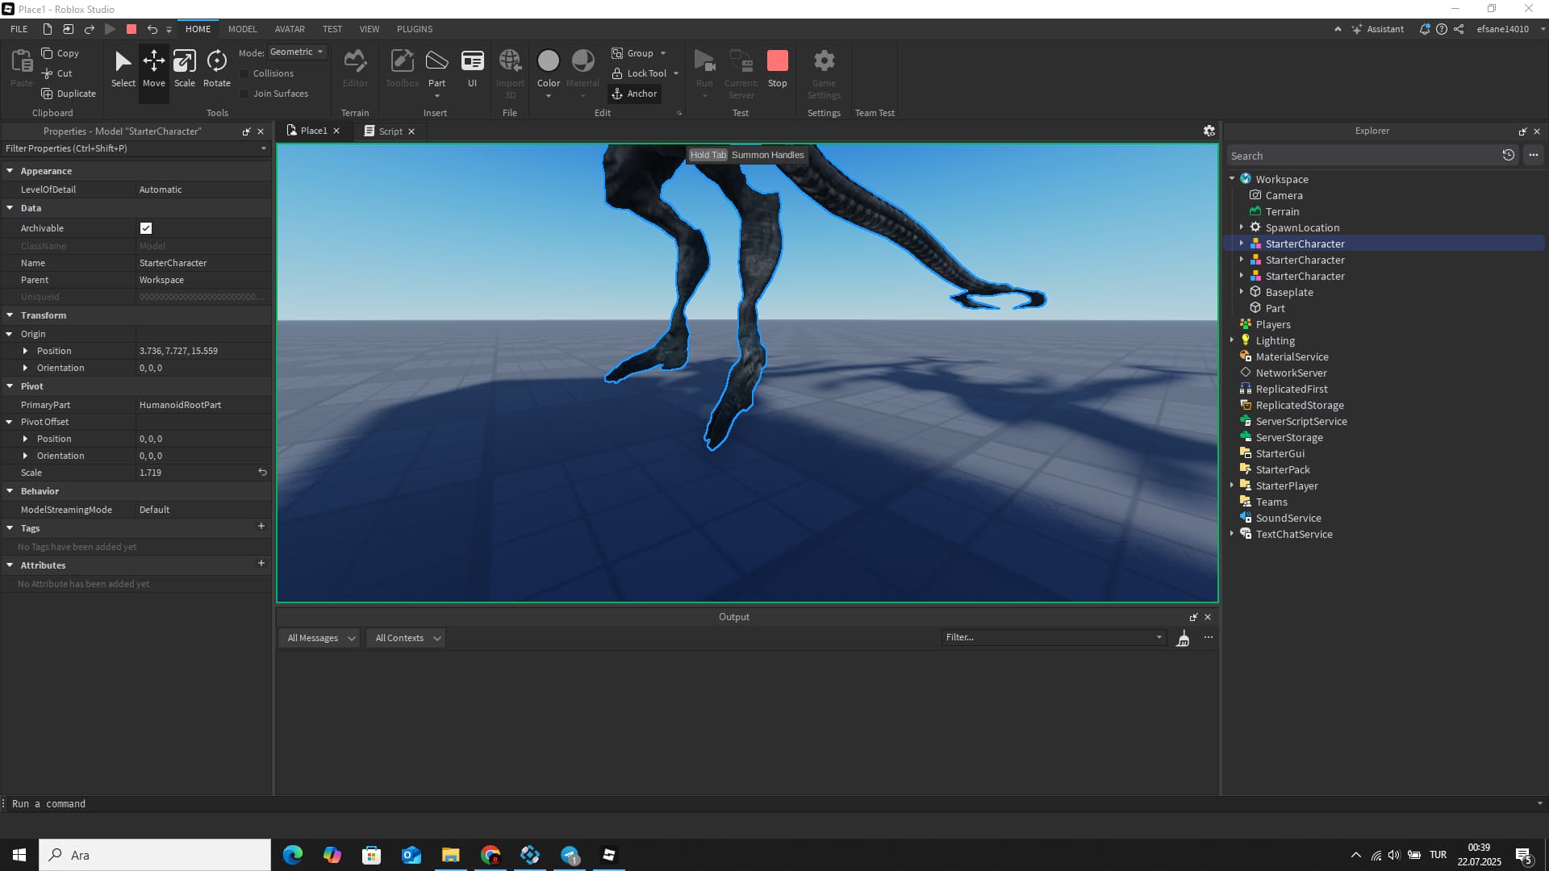Click Duplicate in the Clipboard section
1549x871 pixels.
click(69, 94)
